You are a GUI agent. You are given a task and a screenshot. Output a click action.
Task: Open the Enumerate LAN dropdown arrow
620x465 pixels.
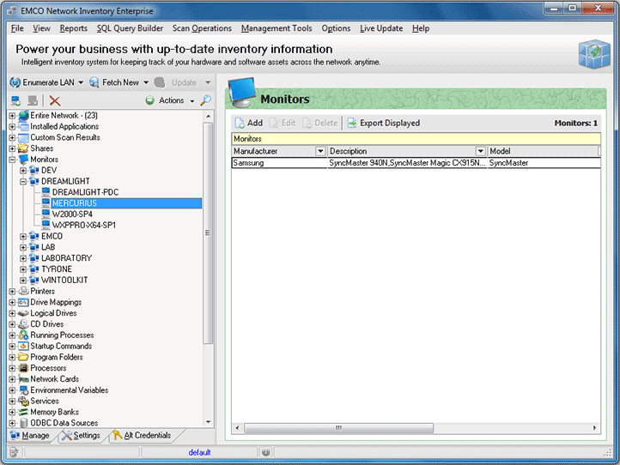[x=81, y=82]
